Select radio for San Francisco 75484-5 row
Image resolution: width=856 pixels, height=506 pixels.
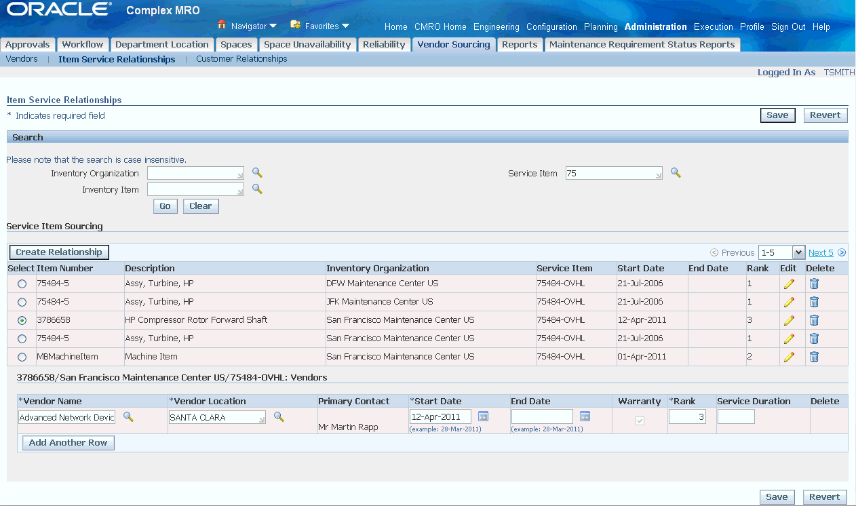click(22, 338)
